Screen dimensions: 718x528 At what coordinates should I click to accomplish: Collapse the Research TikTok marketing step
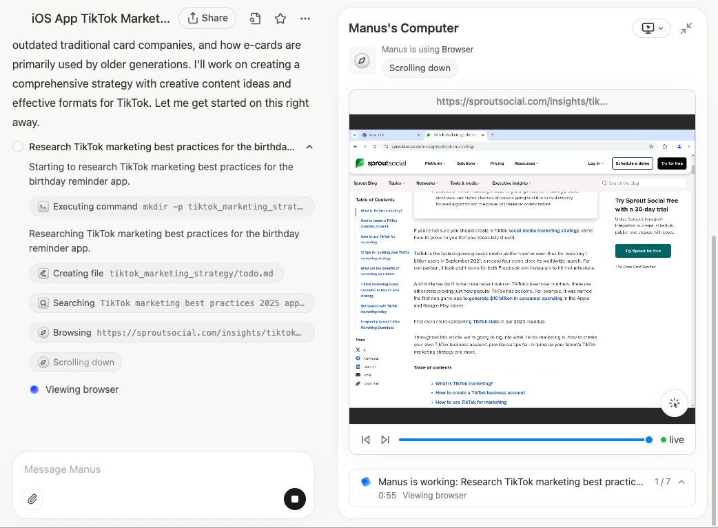pos(309,147)
